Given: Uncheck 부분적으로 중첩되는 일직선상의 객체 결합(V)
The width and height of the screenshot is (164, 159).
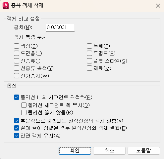Looking at the screenshot, I should pos(17,121).
